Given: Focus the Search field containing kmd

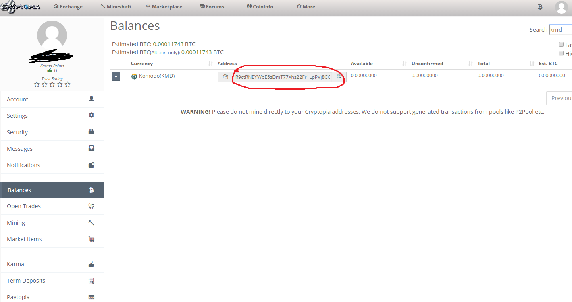Looking at the screenshot, I should [x=560, y=30].
